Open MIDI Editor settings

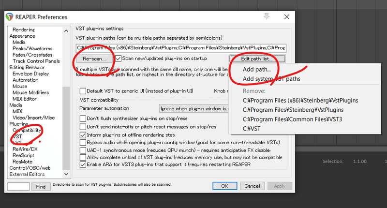[x=25, y=99]
